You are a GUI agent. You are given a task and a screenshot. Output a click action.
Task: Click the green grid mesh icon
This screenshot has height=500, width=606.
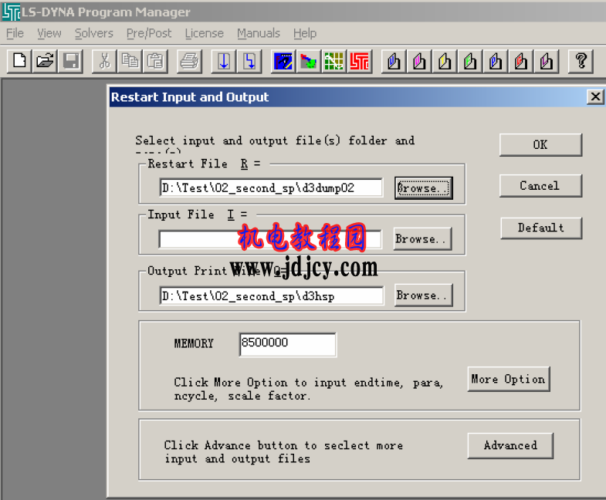tap(334, 61)
